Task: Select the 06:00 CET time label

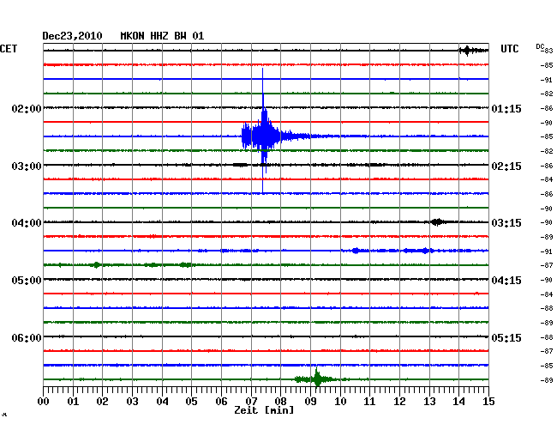Action: pos(27,337)
